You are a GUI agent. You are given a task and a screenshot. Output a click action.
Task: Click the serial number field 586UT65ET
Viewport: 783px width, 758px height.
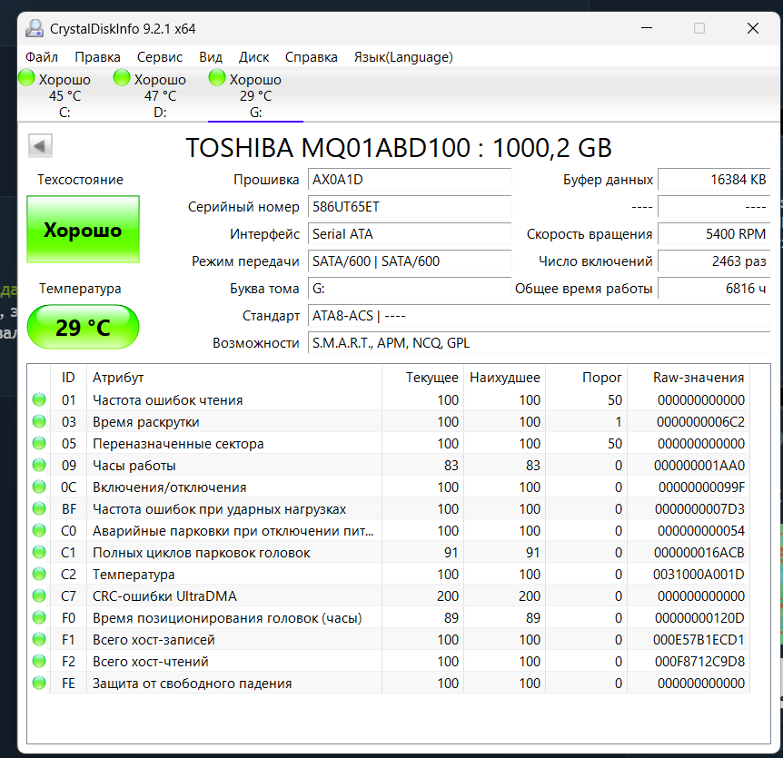(x=410, y=207)
